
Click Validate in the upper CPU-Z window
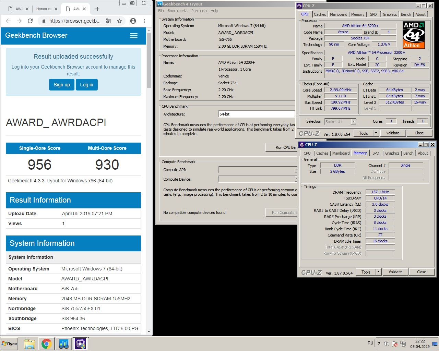tap(393, 133)
